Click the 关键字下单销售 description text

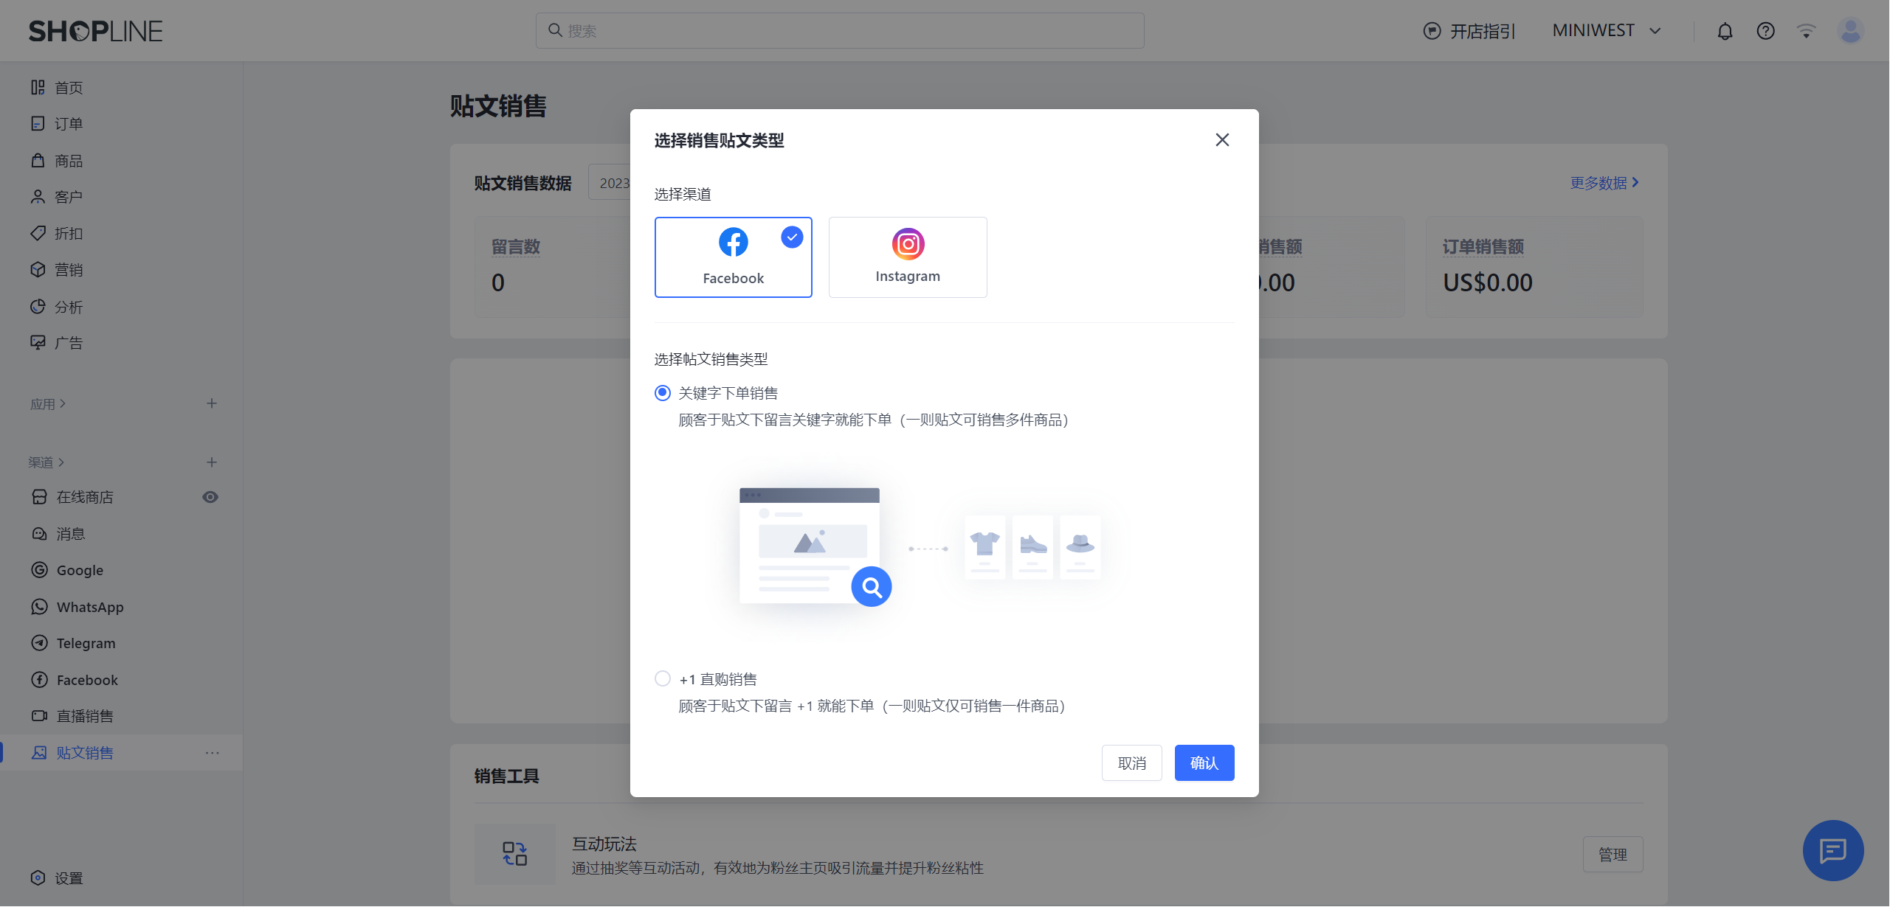pos(874,420)
